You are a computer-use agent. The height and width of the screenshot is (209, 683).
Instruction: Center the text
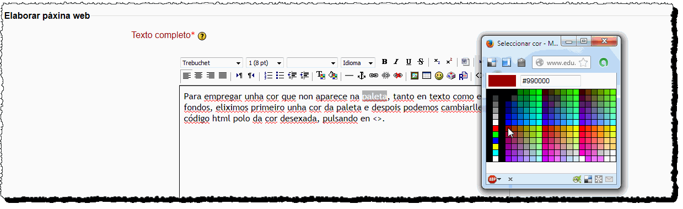click(x=198, y=76)
